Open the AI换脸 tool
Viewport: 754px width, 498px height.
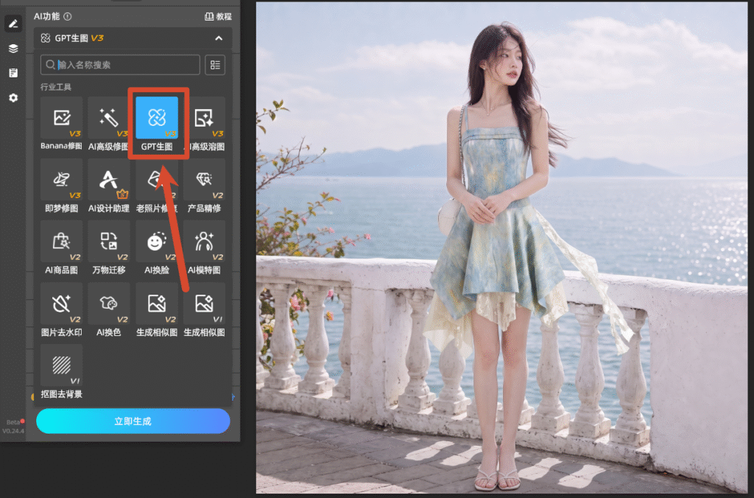click(157, 248)
